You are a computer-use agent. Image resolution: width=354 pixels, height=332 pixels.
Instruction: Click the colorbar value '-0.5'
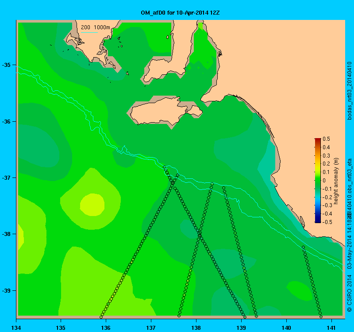coord(327,222)
